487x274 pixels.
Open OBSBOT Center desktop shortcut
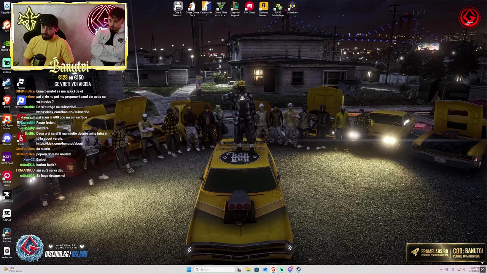[6, 178]
